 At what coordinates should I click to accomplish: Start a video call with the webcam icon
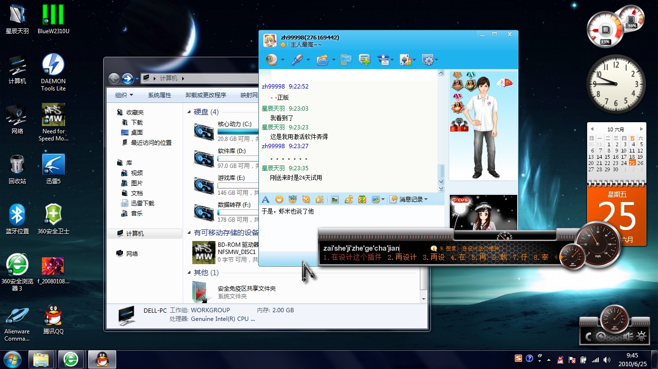point(272,60)
